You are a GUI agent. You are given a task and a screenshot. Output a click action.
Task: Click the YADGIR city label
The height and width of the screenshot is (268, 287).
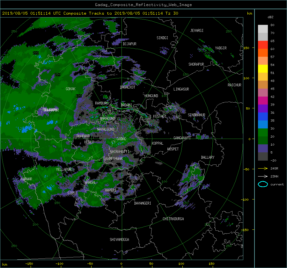pyautogui.click(x=221, y=48)
